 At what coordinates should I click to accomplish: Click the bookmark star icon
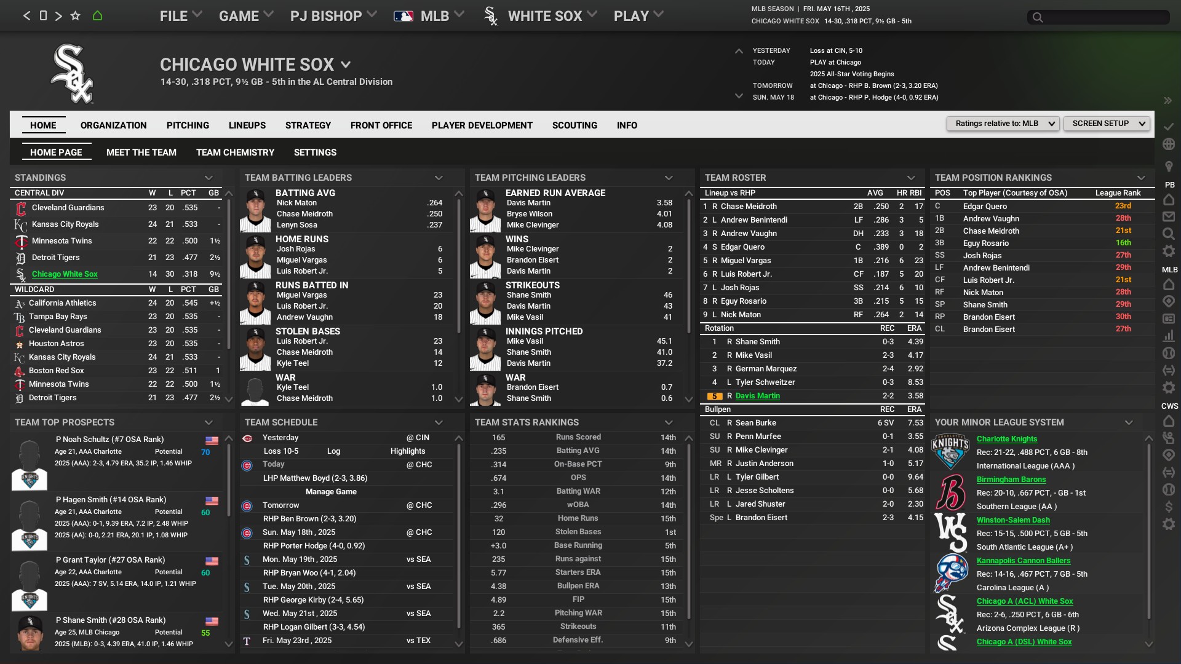tap(75, 16)
